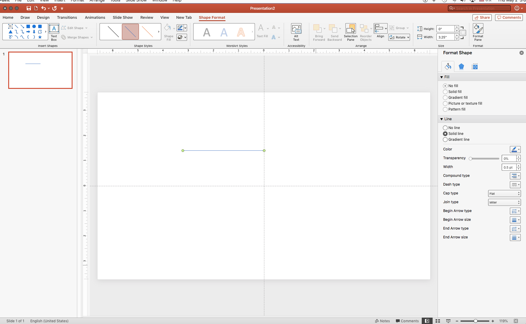The width and height of the screenshot is (526, 324).
Task: Switch to Normal view icon
Action: pyautogui.click(x=427, y=321)
